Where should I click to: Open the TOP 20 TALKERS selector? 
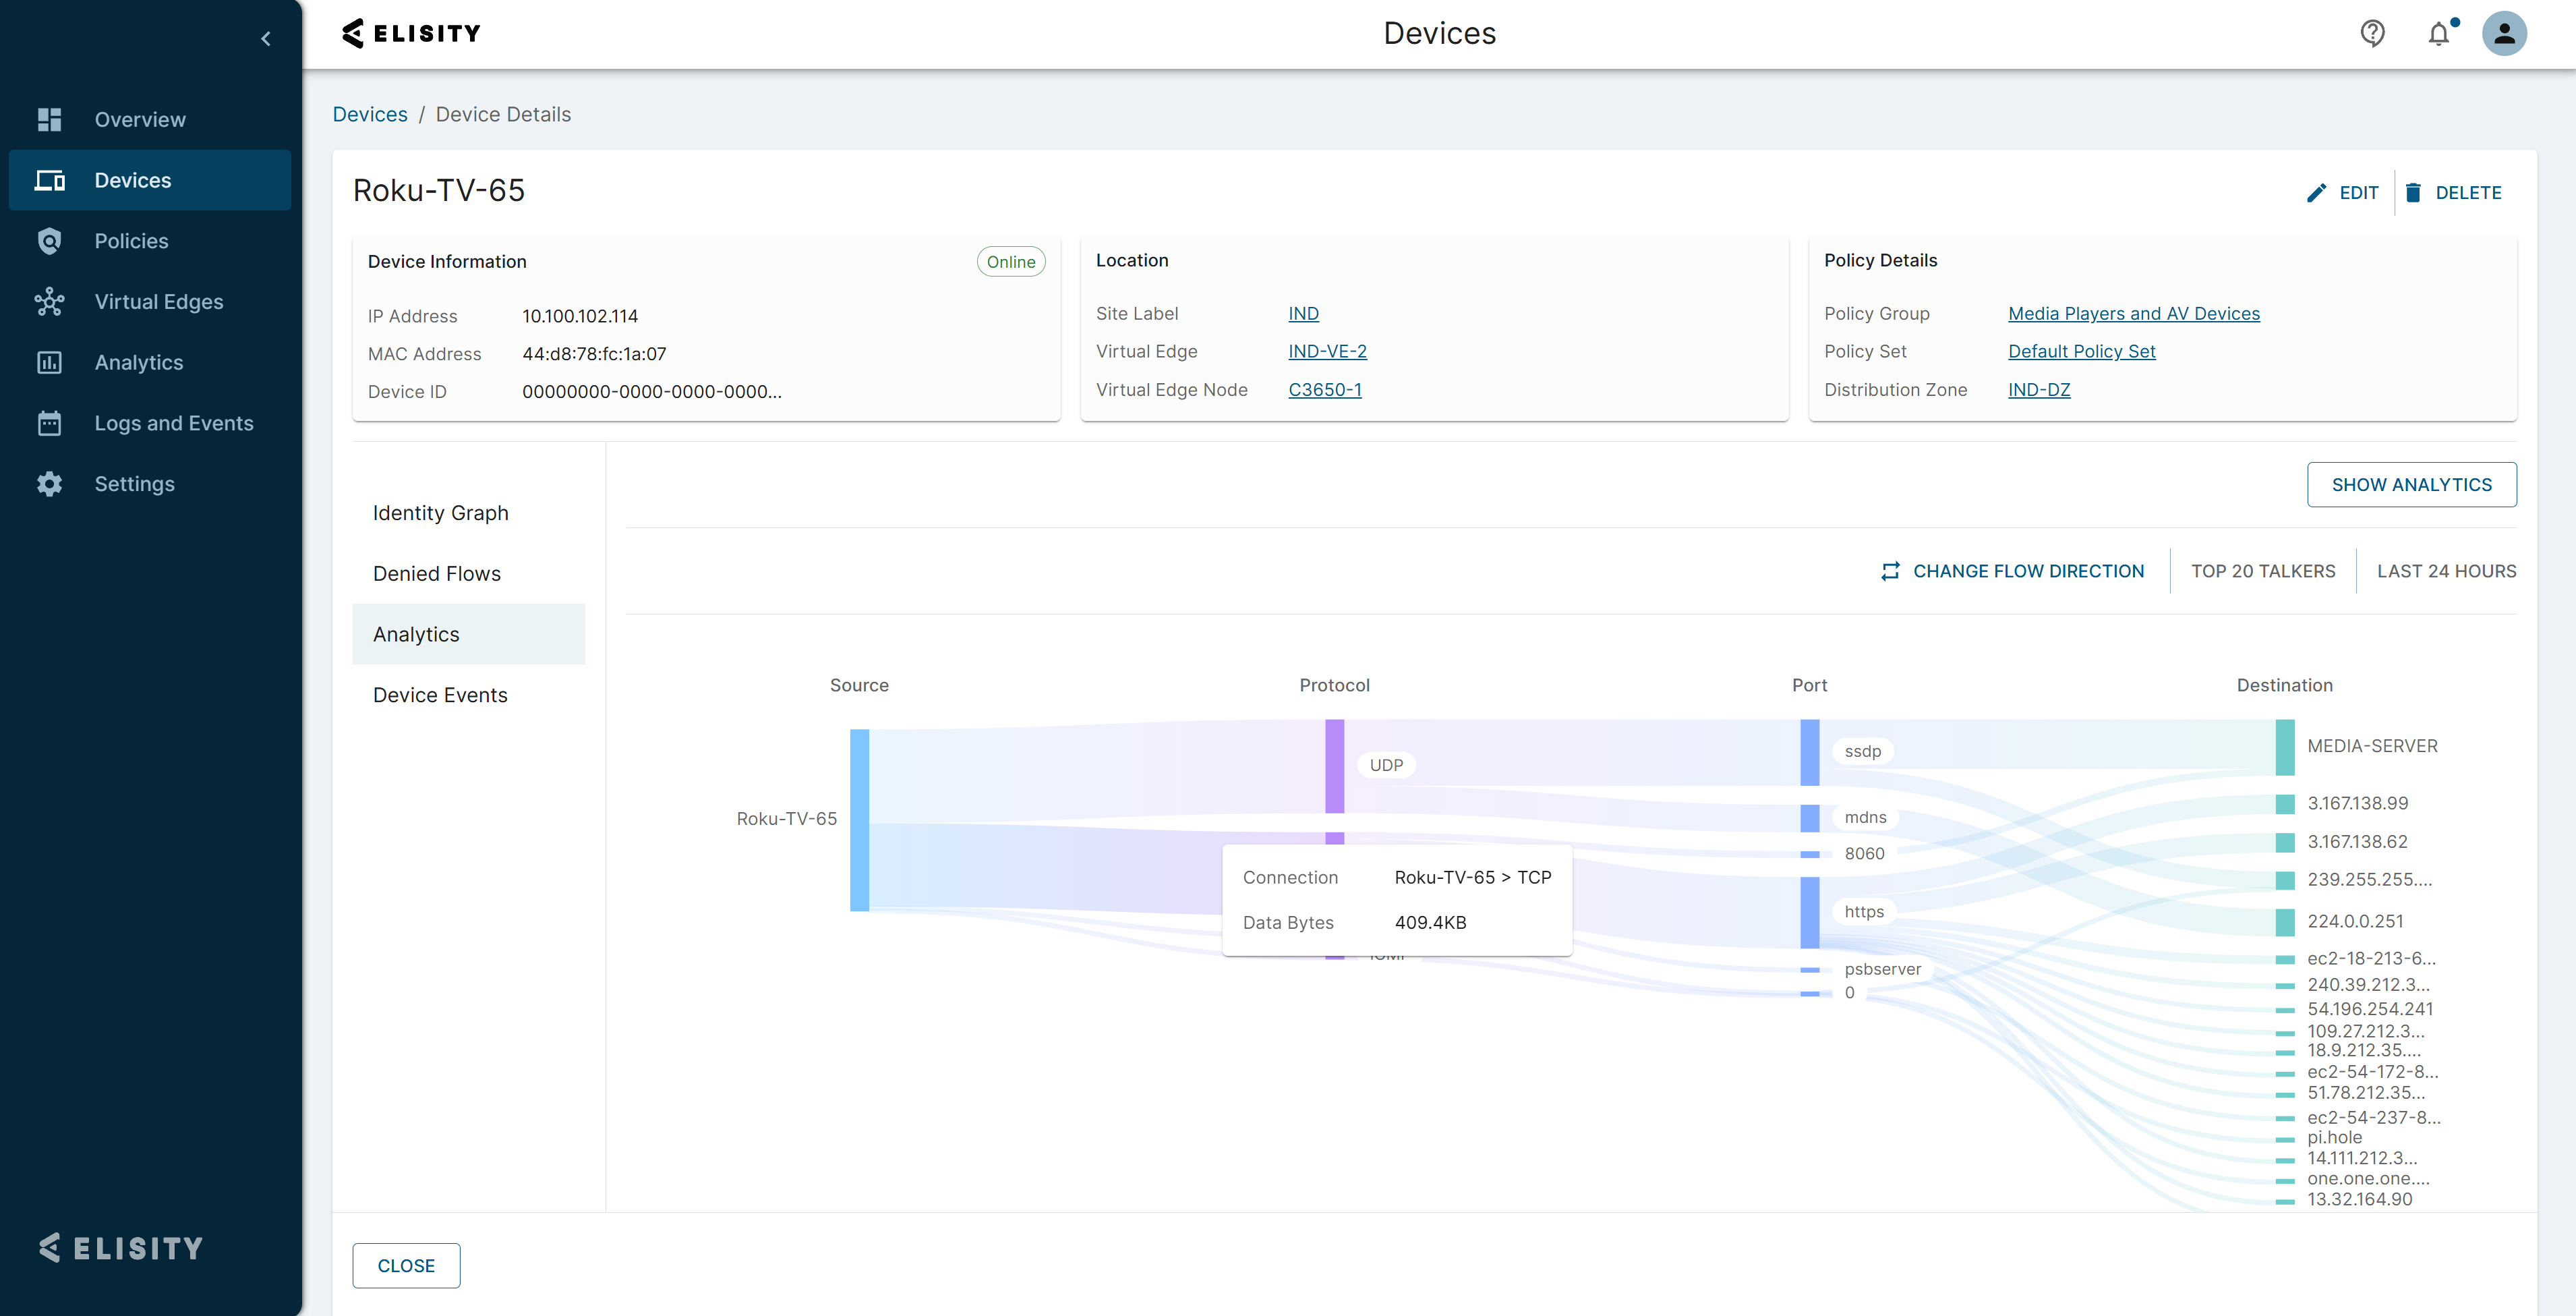point(2263,571)
